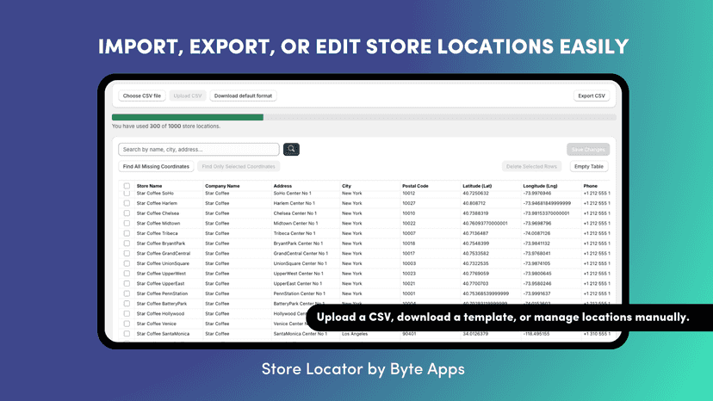The width and height of the screenshot is (713, 401).
Task: Click latitude 40.808712 cell
Action: (474, 203)
